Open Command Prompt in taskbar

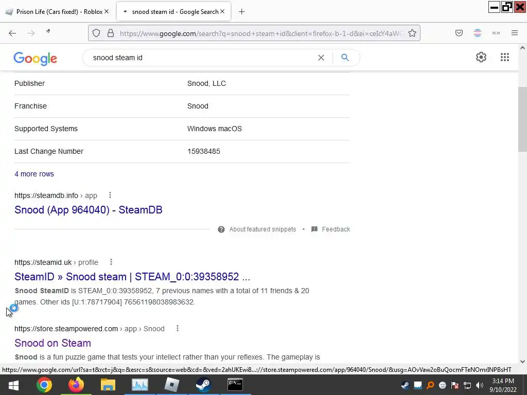(x=235, y=385)
